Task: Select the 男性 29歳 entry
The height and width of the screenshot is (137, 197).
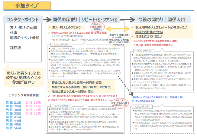Action: (x=13, y=106)
